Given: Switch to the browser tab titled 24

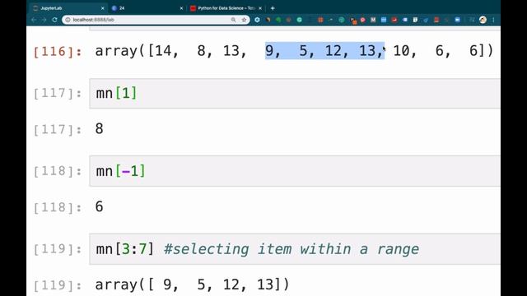Looking at the screenshot, I should [x=147, y=8].
